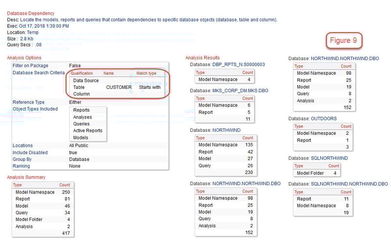Click the 'Database Dependency' report title

tap(31, 14)
